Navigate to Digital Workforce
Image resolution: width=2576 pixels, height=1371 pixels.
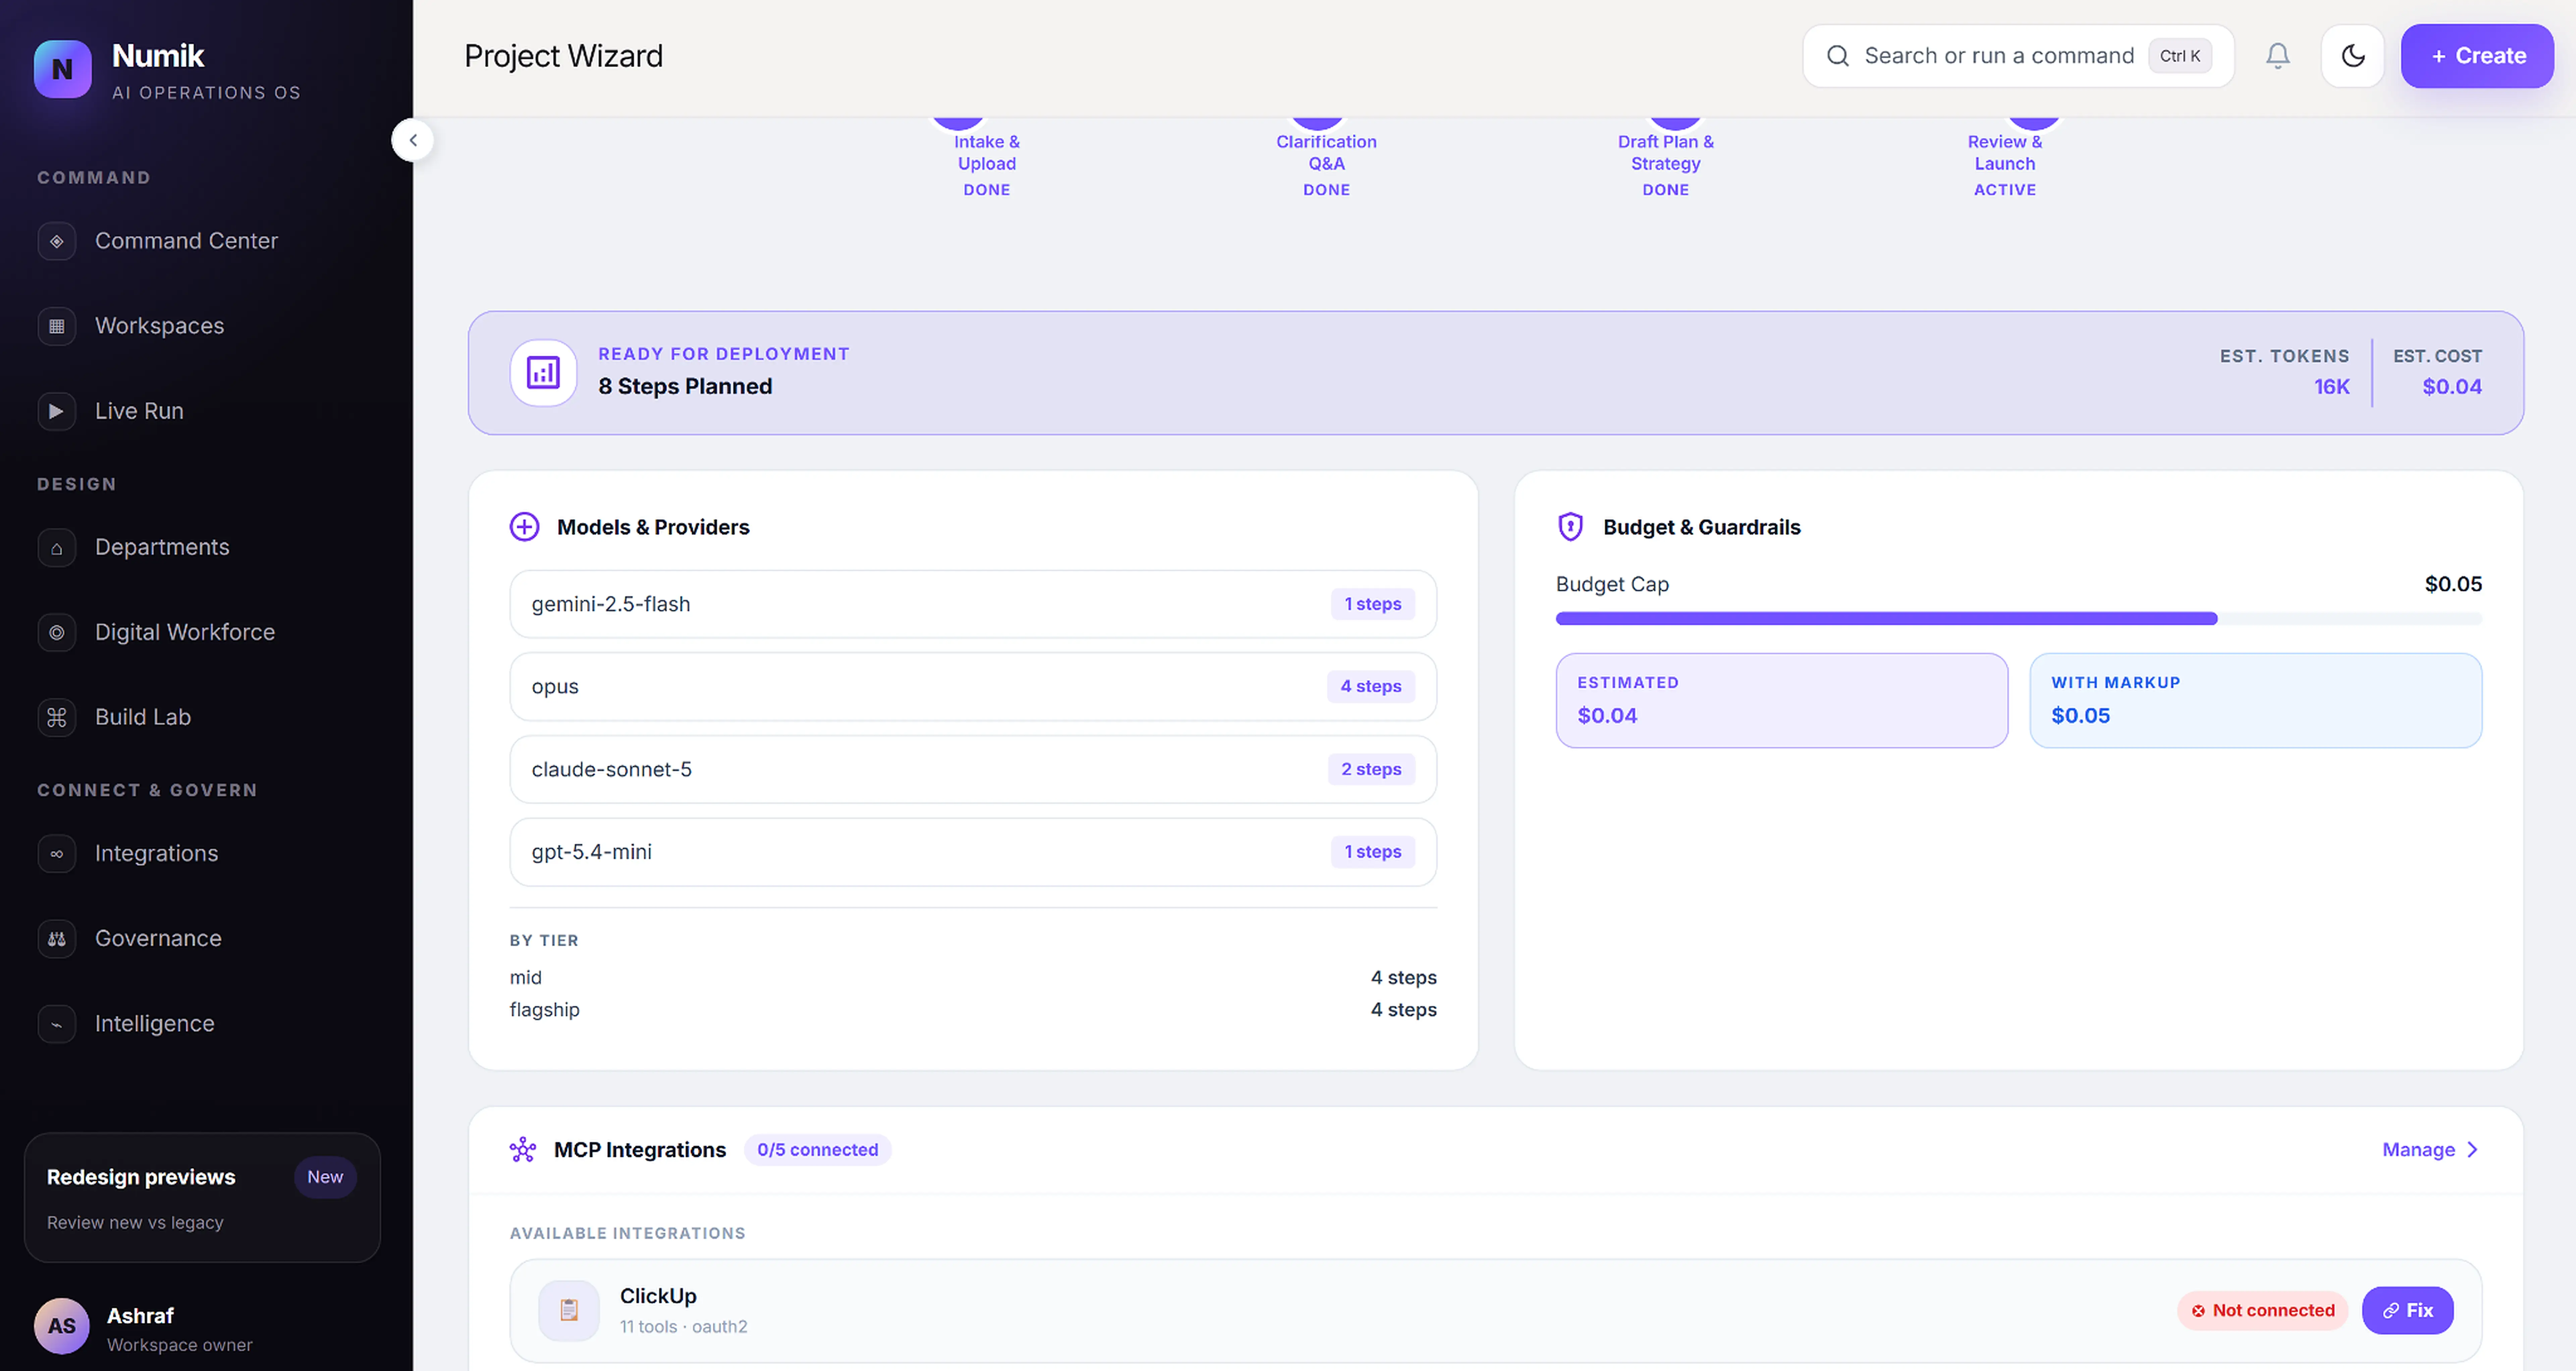(x=185, y=632)
